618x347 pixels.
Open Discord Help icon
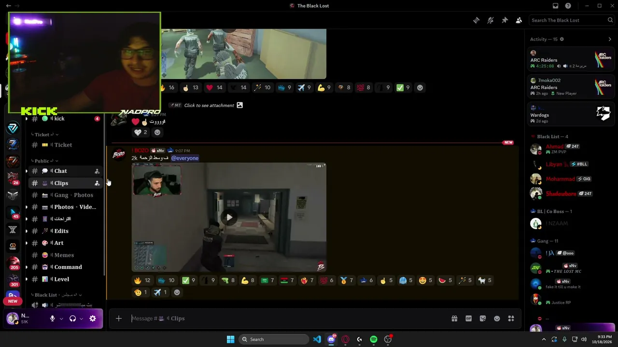point(568,6)
